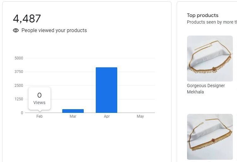This screenshot has width=237, height=162.
Task: Click the Products seen by more subtitle
Action: [x=212, y=22]
